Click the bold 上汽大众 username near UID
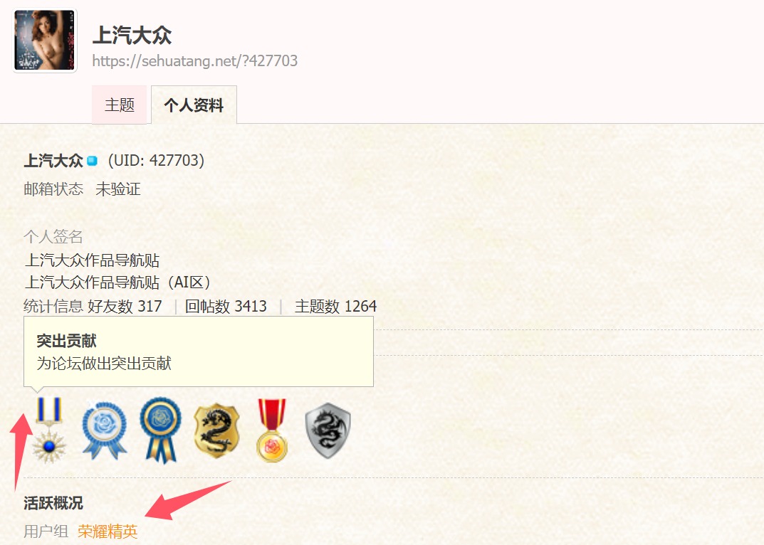 (x=53, y=161)
